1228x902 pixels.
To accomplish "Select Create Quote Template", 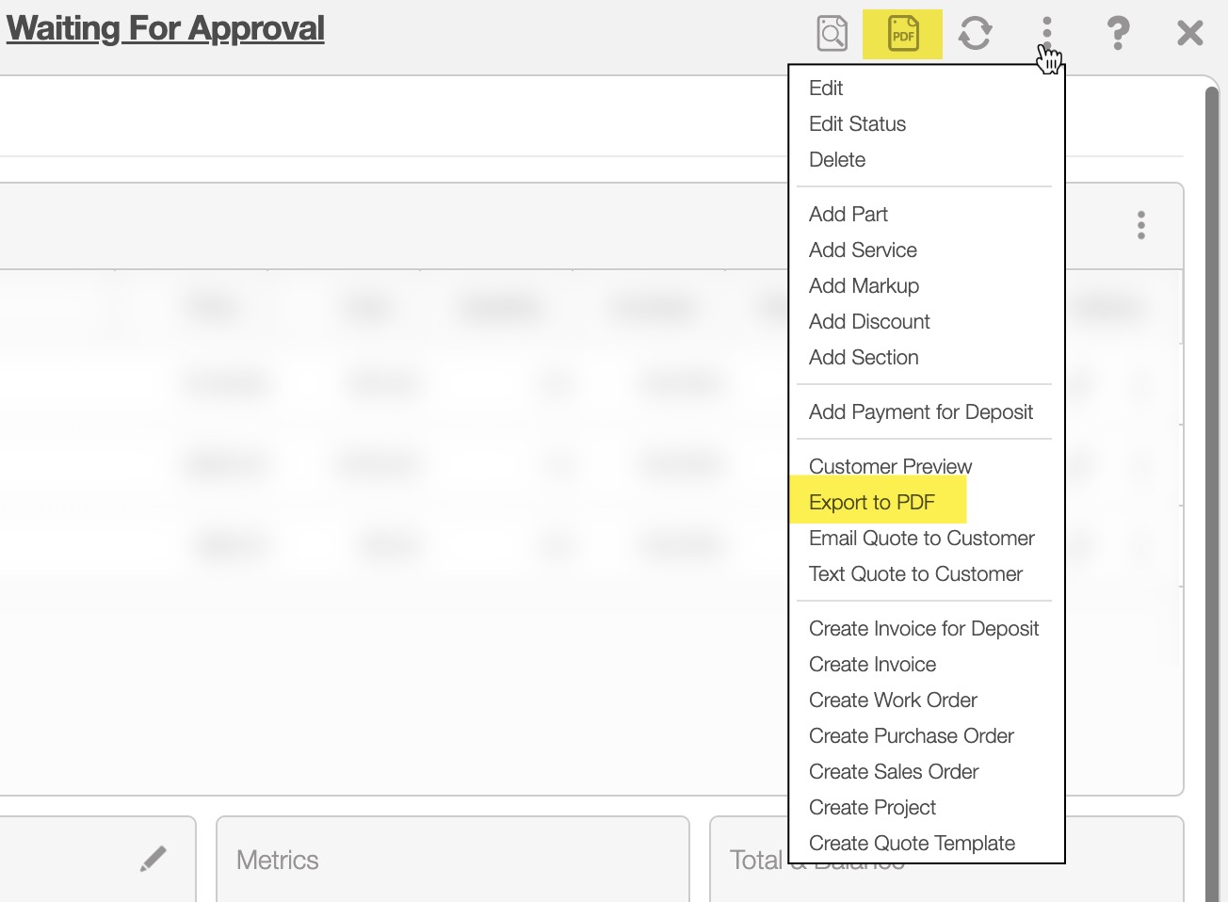I will coord(912,844).
